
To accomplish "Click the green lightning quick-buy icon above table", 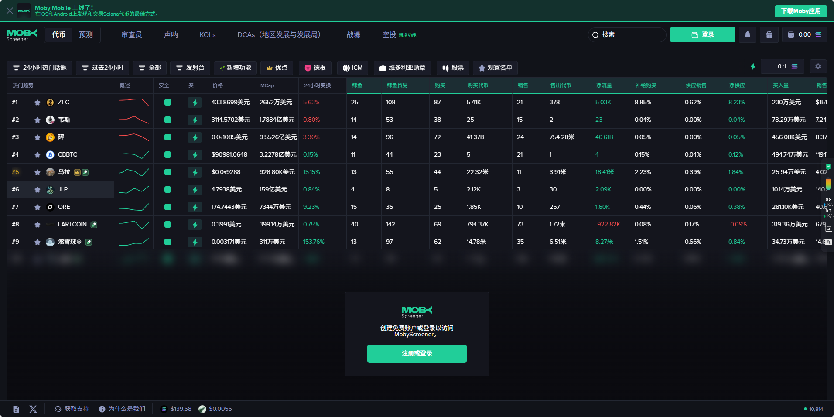I will [x=752, y=67].
